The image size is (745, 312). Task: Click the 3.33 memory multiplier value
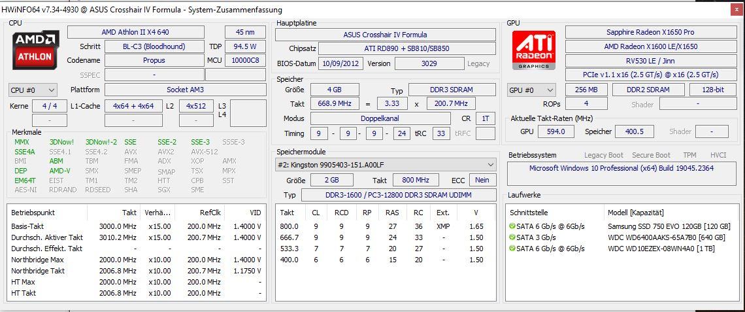(392, 103)
